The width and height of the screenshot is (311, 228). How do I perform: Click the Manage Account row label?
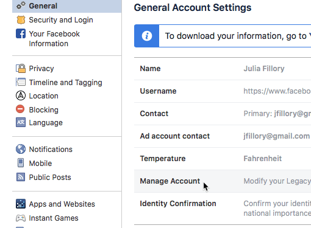pyautogui.click(x=170, y=181)
